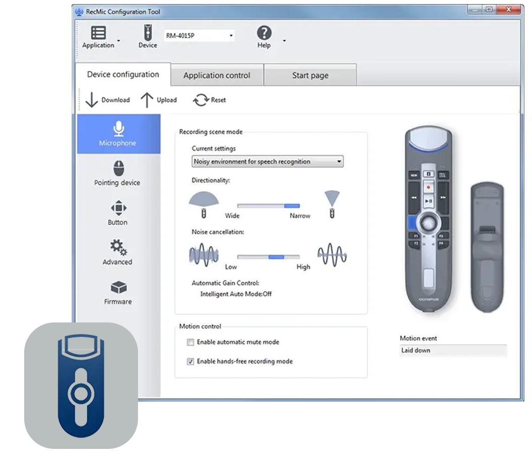Maximize the RecMic Configuration Tool window
The image size is (532, 460).
tap(489, 10)
